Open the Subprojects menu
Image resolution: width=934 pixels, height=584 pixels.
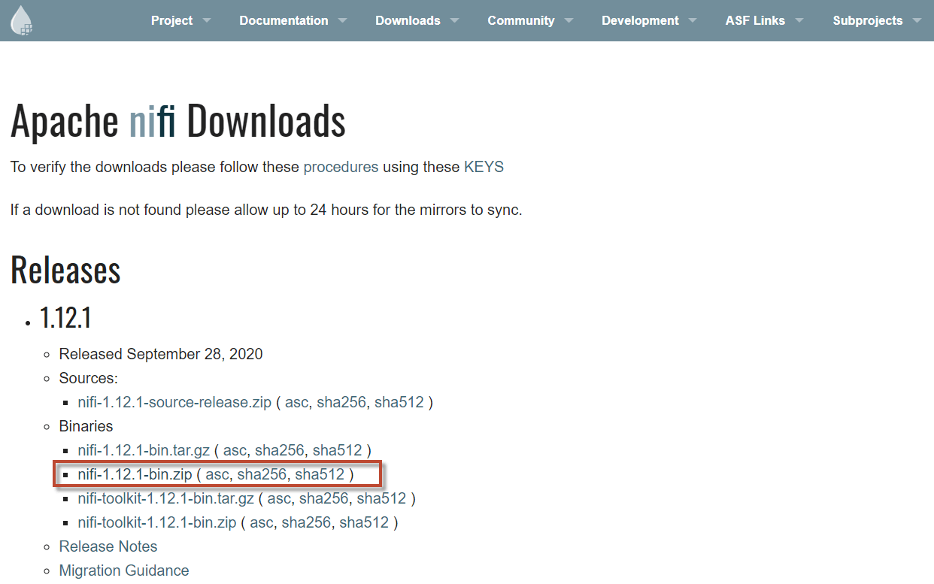point(867,21)
